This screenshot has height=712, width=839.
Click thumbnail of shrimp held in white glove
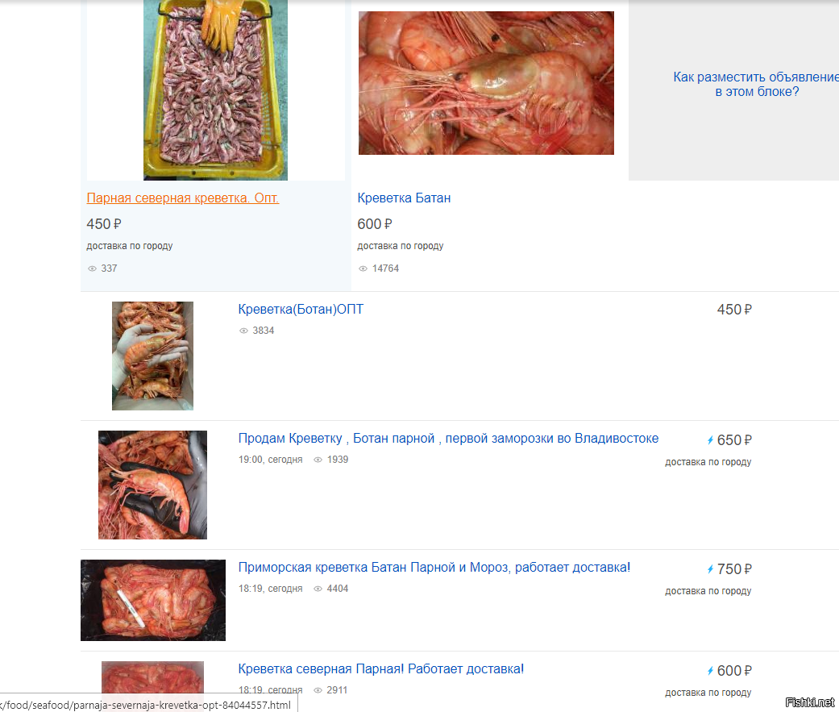[152, 356]
